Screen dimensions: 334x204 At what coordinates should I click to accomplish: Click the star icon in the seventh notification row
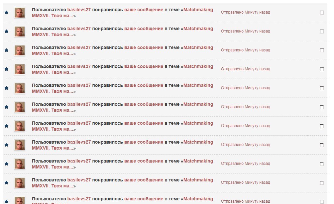click(6, 126)
